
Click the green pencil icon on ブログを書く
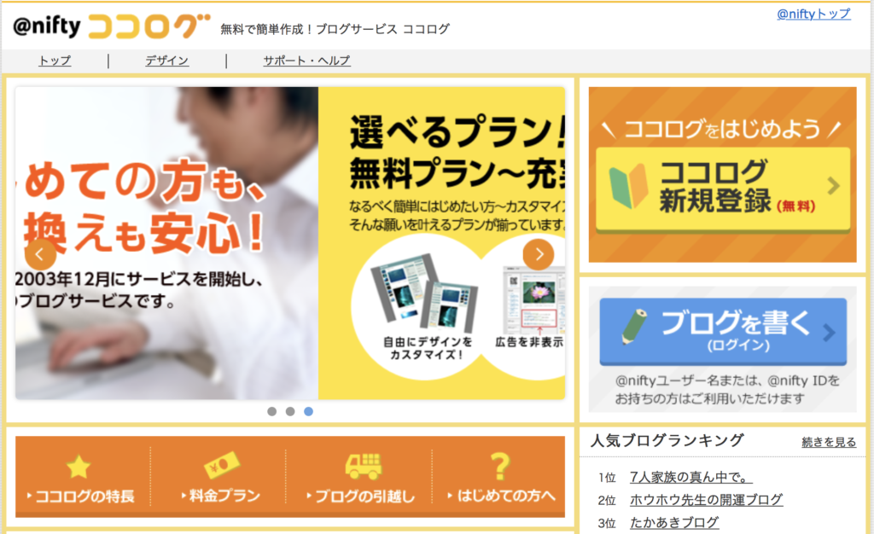click(x=634, y=327)
